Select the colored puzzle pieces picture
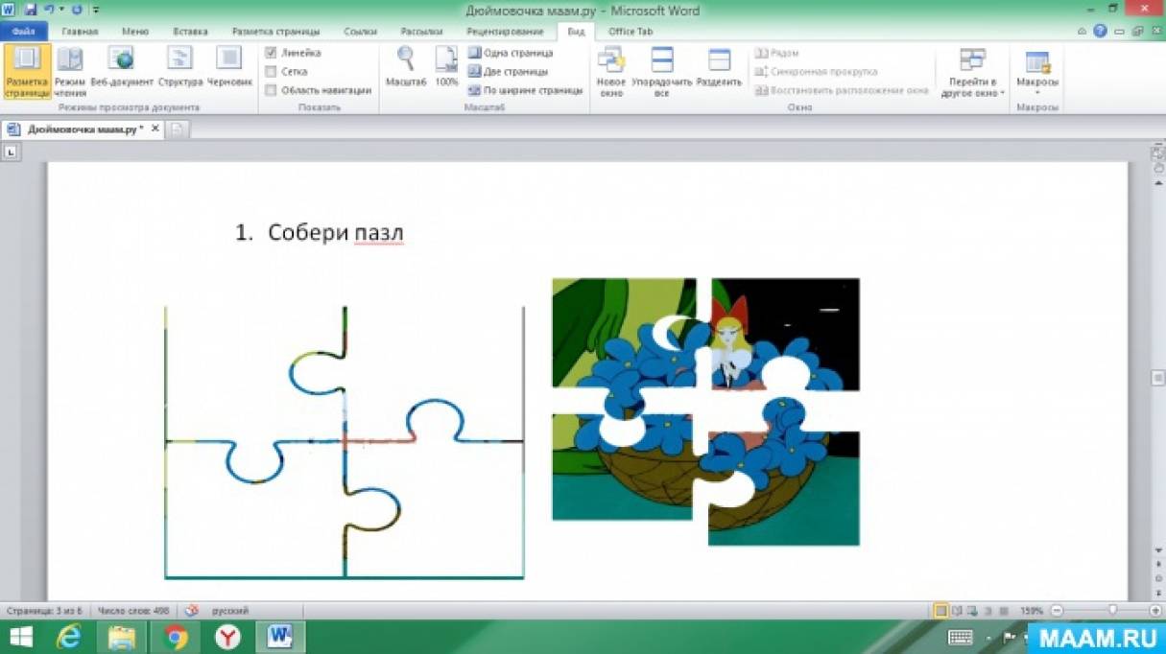 click(x=705, y=411)
